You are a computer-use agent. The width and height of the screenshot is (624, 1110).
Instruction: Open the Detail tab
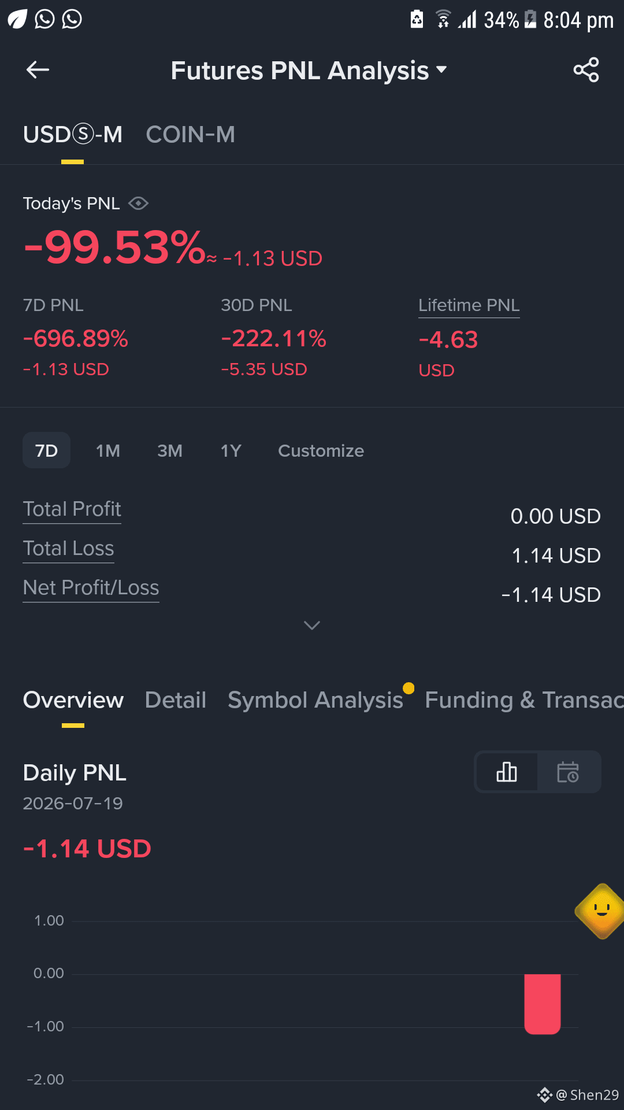coord(176,700)
